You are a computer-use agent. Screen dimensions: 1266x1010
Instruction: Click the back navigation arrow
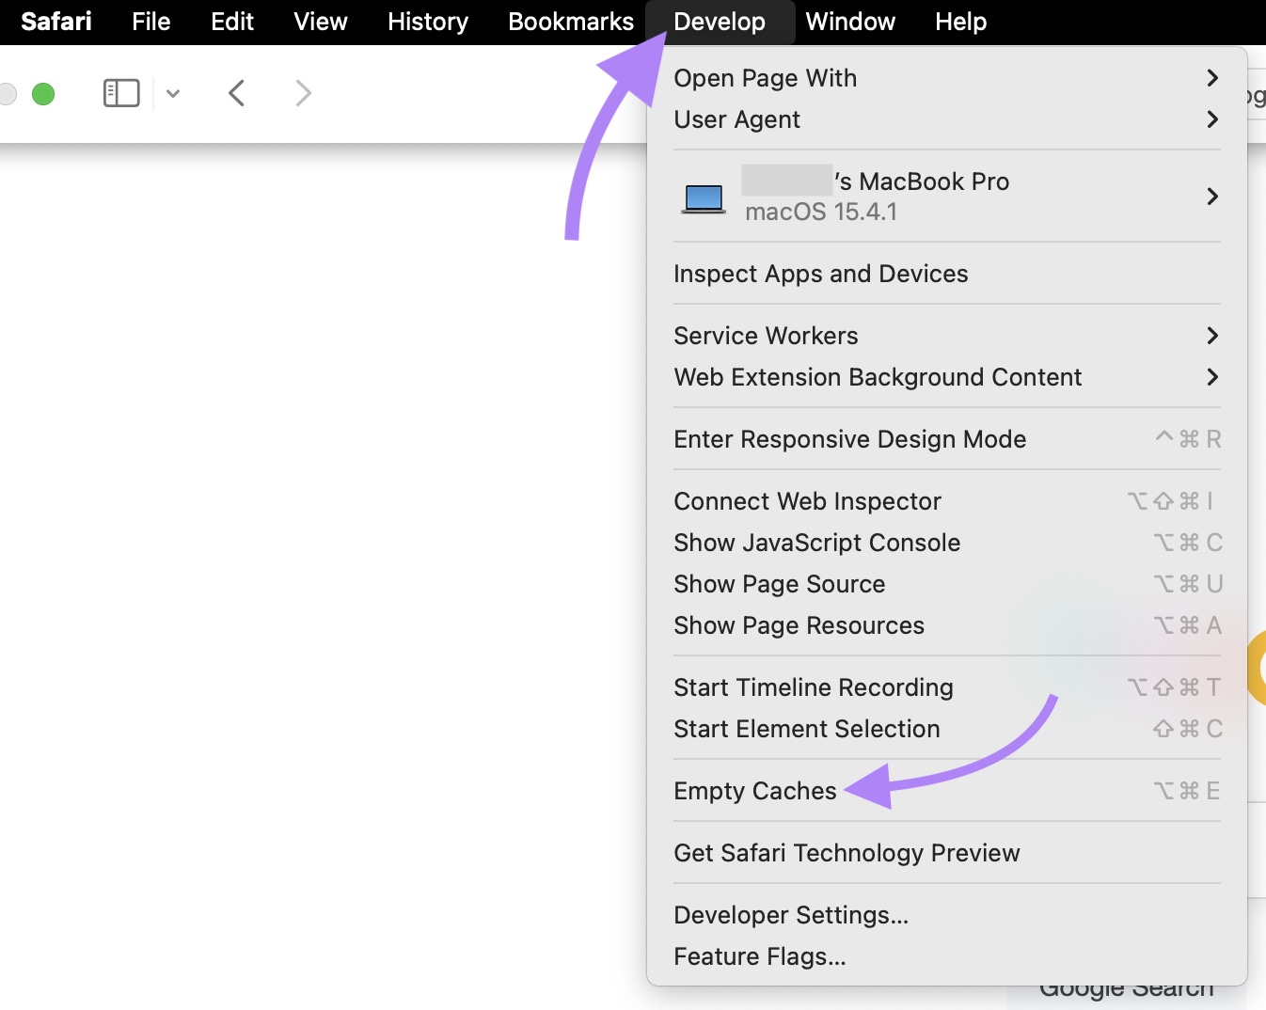coord(236,92)
